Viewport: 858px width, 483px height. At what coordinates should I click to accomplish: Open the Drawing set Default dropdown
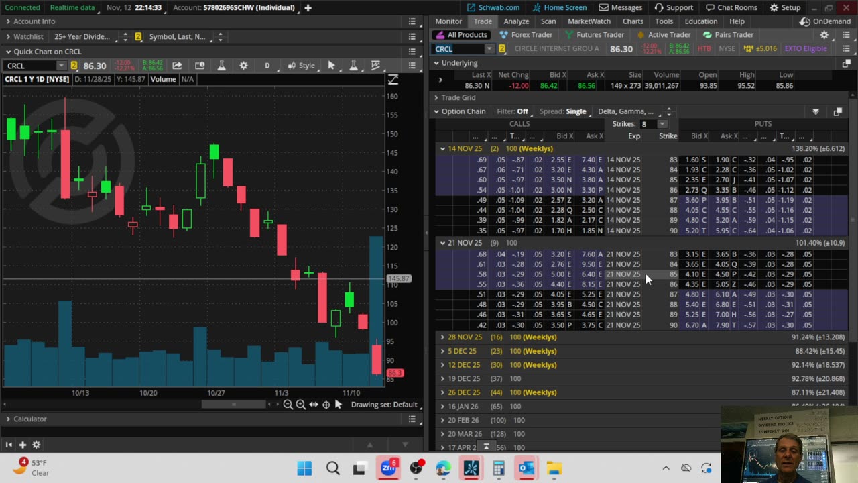pos(384,405)
